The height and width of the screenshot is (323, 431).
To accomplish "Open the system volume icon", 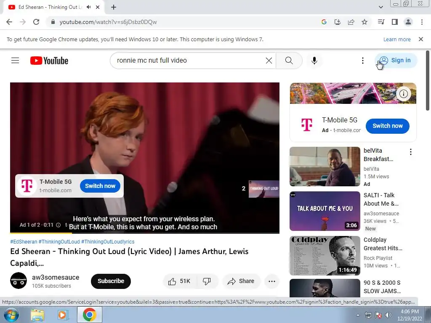I will pyautogui.click(x=388, y=315).
